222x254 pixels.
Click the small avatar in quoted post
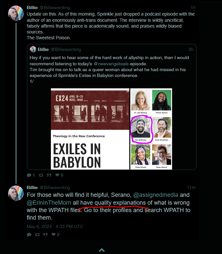pyautogui.click(x=33, y=49)
